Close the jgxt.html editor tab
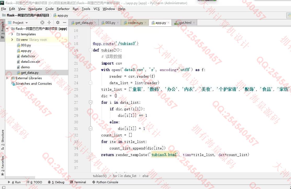The image size is (291, 189). pos(194,23)
